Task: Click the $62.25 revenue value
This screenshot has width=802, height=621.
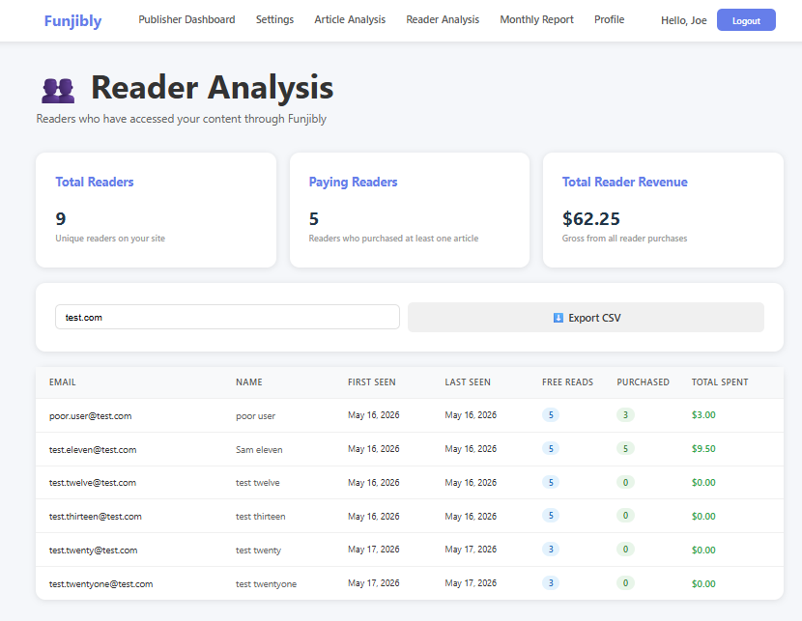Action: [590, 219]
